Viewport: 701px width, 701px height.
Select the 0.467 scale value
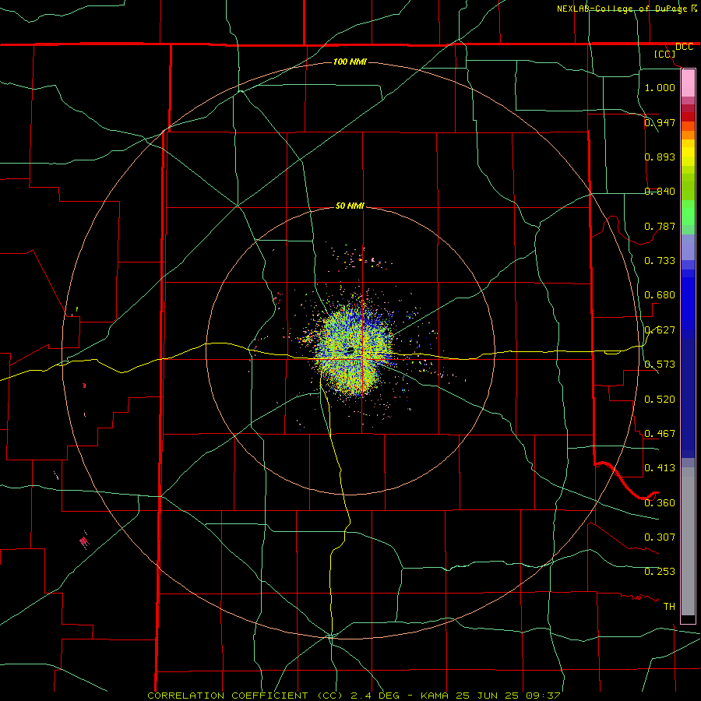(x=660, y=434)
